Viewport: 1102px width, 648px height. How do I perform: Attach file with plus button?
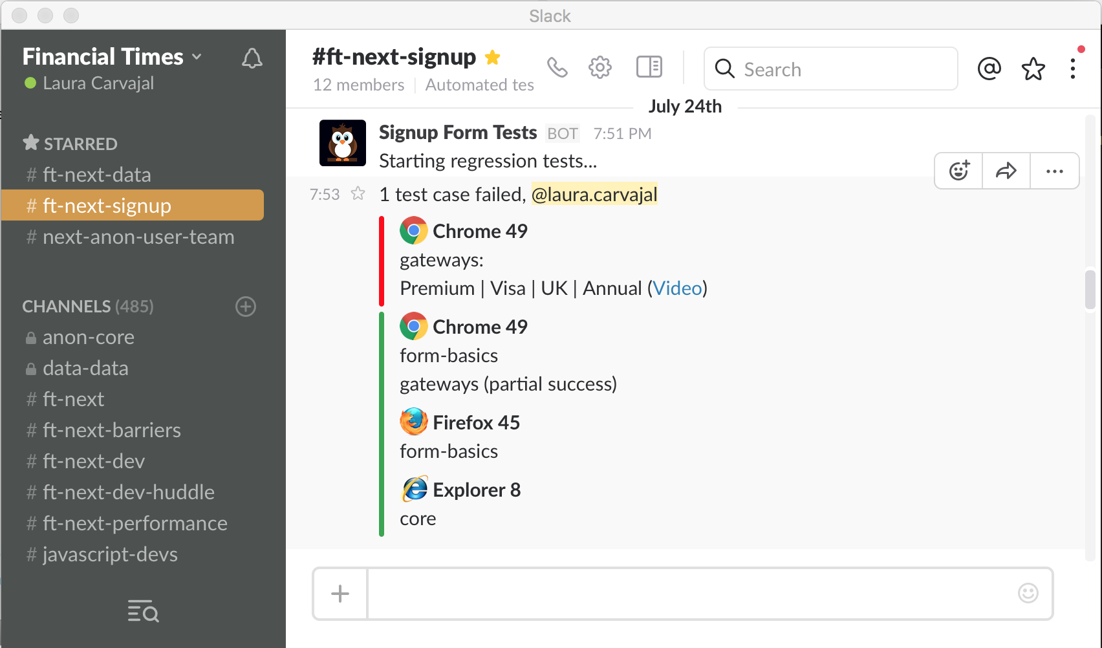pos(340,594)
